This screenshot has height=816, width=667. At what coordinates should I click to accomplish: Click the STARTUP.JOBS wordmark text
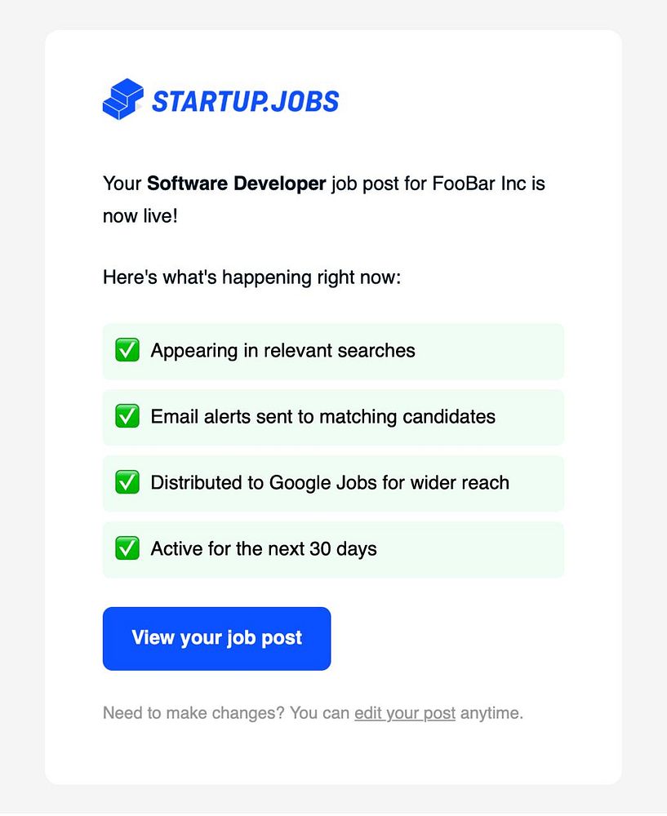tap(245, 101)
